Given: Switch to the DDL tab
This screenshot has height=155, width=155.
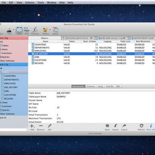Looking at the screenshot, I should tap(118, 87).
